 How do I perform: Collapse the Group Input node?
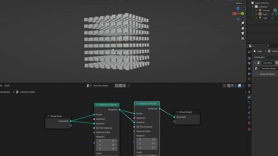tap(48, 116)
